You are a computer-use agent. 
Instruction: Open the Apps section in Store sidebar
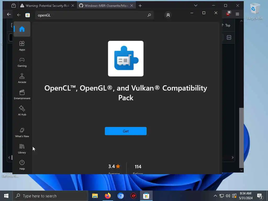[x=22, y=46]
